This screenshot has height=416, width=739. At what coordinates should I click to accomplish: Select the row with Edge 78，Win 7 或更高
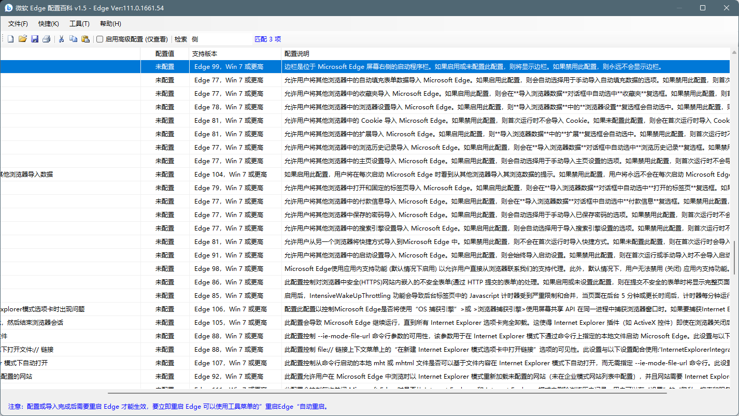pos(365,107)
